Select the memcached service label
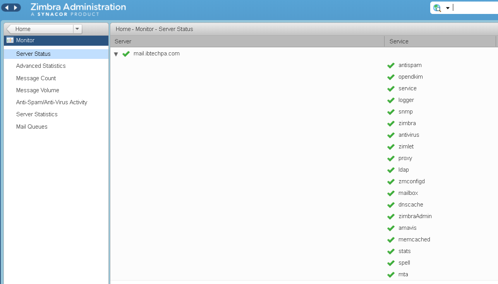Screen dimensions: 498x284 (x=414, y=239)
